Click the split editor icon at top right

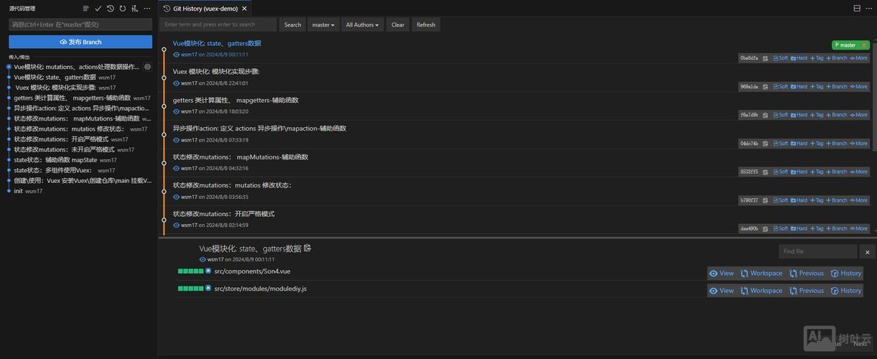pyautogui.click(x=857, y=9)
